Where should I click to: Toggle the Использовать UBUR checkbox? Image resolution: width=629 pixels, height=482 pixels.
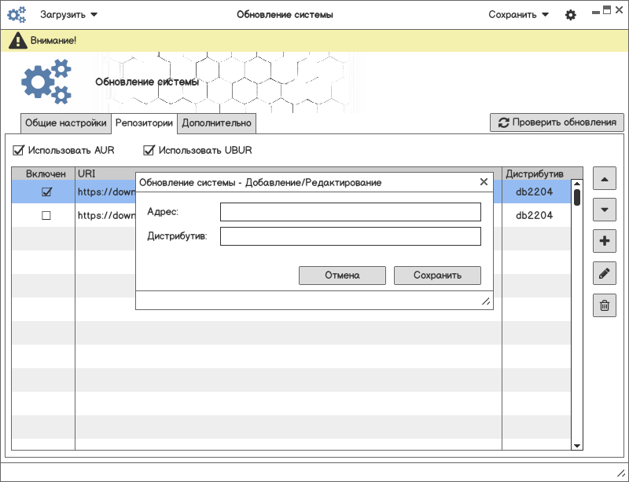[149, 150]
